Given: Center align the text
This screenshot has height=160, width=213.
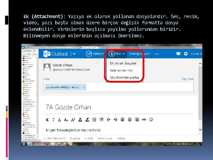Looking at the screenshot, I should 130,120.
